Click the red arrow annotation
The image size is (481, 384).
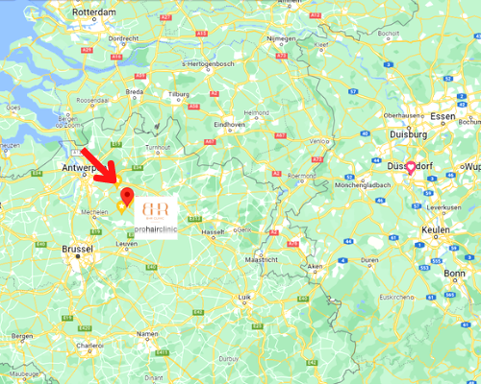(98, 166)
